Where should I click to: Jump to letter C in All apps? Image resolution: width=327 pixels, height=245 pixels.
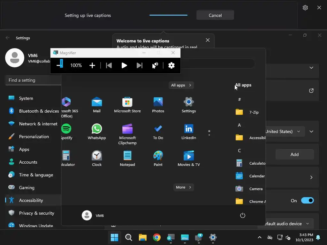pyautogui.click(x=239, y=151)
